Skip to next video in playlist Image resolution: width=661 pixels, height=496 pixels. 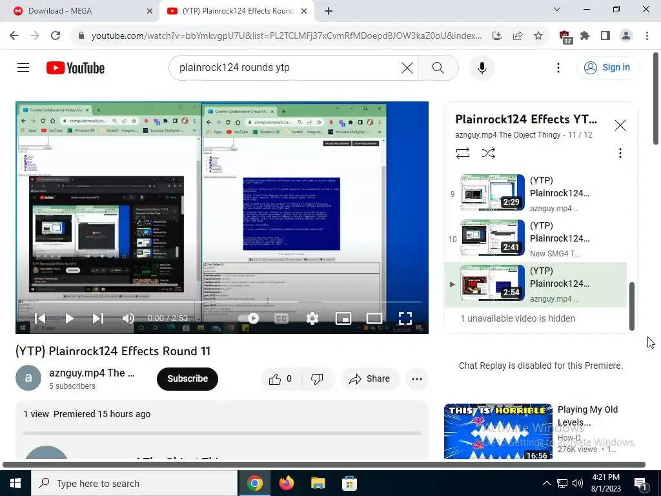click(98, 318)
